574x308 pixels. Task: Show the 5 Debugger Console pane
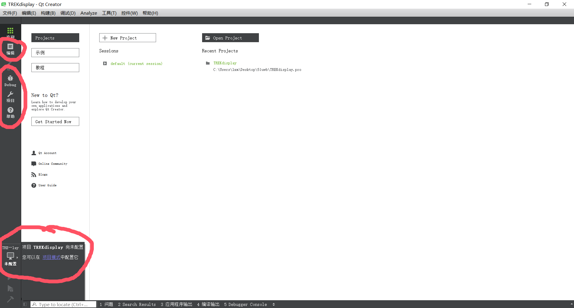245,304
